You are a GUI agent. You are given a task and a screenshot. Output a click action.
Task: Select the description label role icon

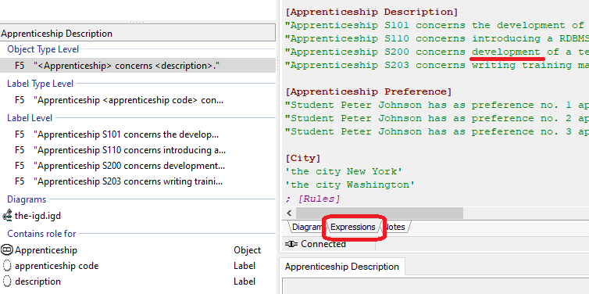click(x=7, y=281)
